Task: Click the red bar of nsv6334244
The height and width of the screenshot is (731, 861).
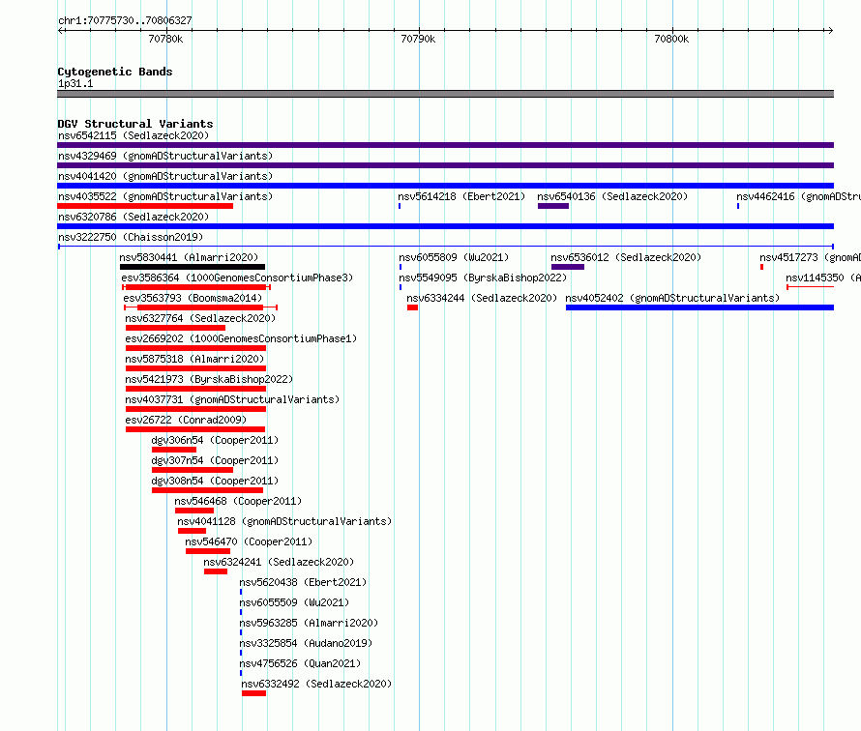Action: point(412,307)
